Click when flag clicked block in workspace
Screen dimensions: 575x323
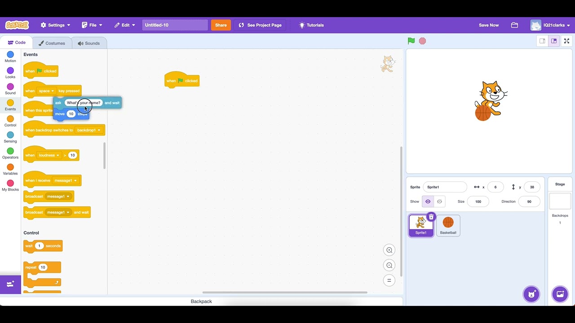pos(182,80)
